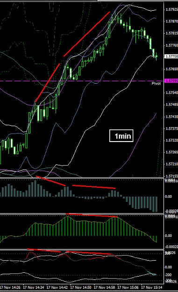The width and height of the screenshot is (178, 292).
Task: Select the magenta dashed pivot line
Action: 82,81
